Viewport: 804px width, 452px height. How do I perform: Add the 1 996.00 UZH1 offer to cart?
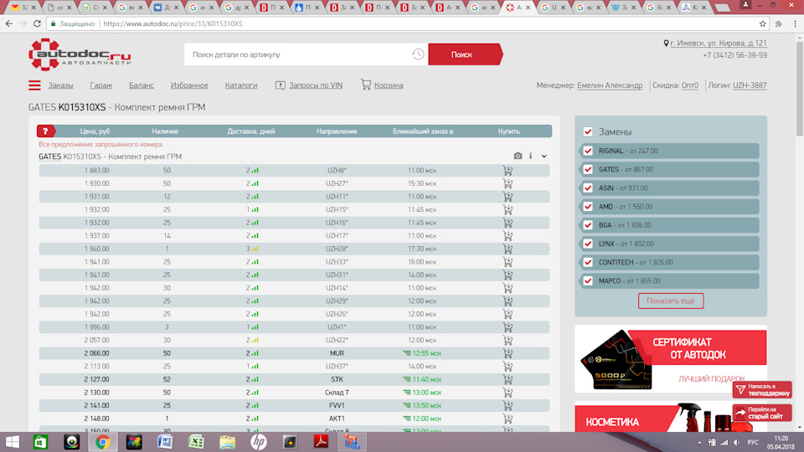coord(508,327)
